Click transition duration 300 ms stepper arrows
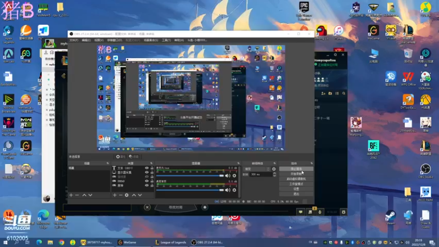This screenshot has width=439, height=247. click(x=274, y=175)
